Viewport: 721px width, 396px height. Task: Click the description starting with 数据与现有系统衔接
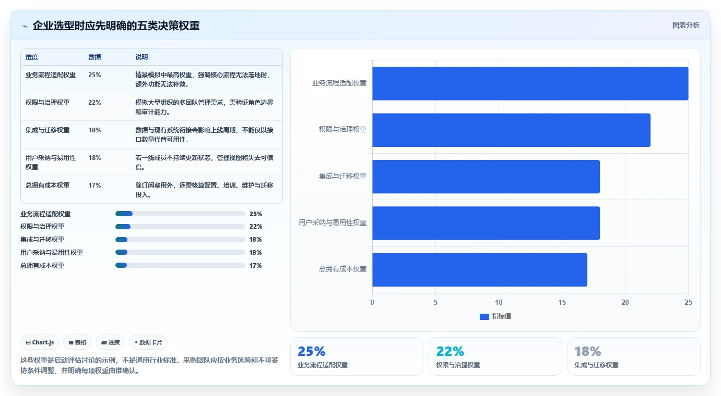coord(204,135)
